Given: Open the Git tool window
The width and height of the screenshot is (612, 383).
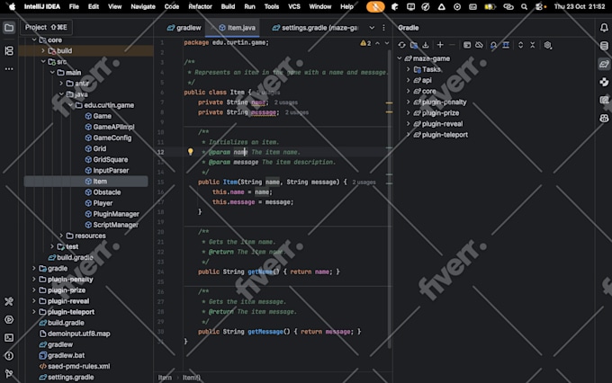Looking at the screenshot, I should pos(9,374).
